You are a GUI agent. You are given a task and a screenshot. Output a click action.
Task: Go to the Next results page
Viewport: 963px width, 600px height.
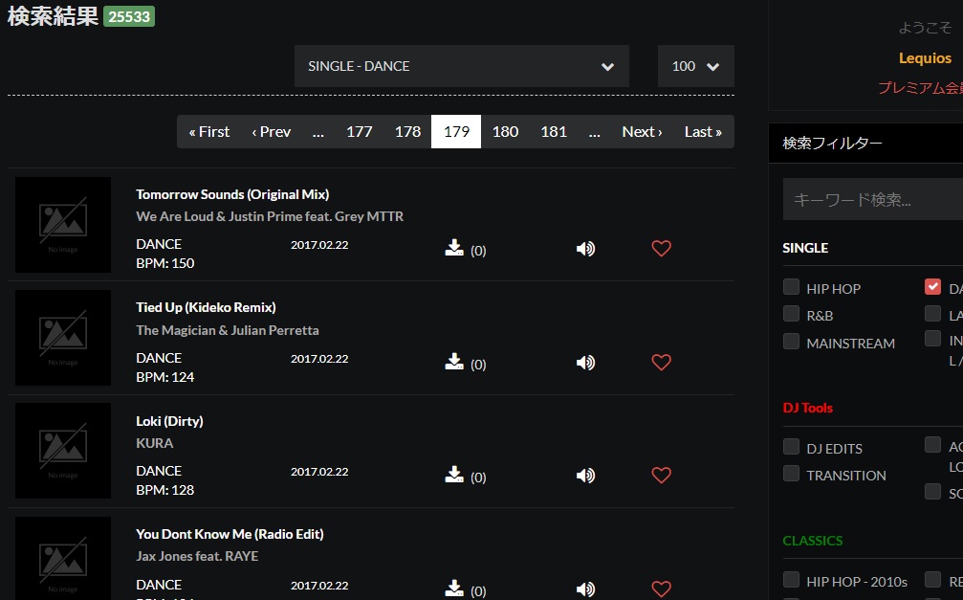click(x=642, y=131)
